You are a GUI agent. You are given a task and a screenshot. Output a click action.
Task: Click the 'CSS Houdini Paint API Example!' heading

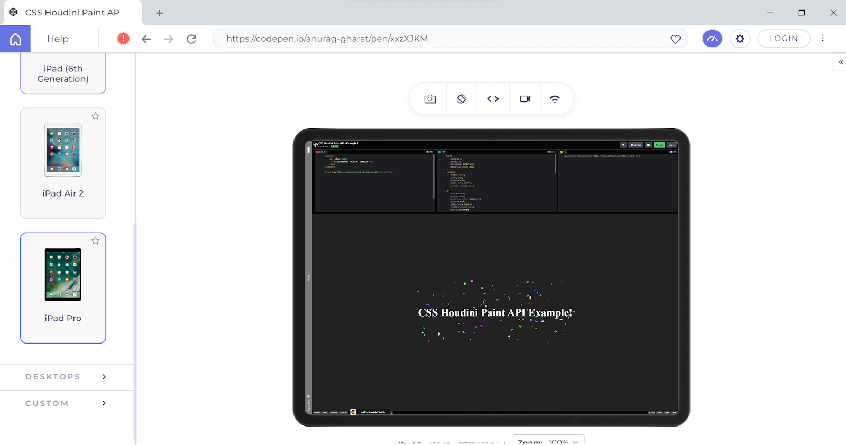[x=495, y=312]
